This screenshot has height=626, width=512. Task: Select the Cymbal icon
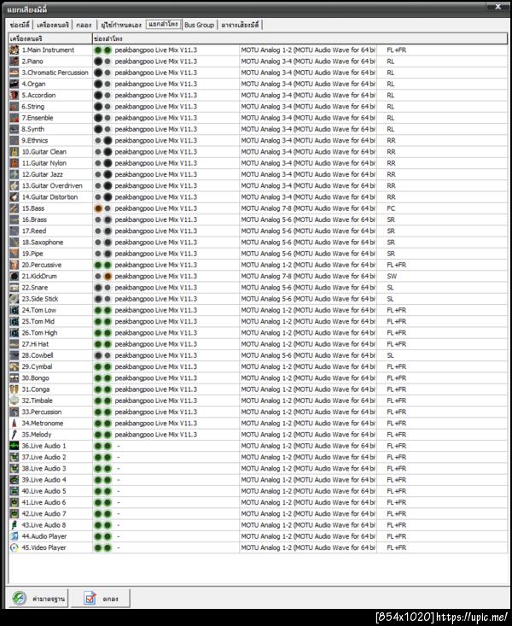(14, 366)
